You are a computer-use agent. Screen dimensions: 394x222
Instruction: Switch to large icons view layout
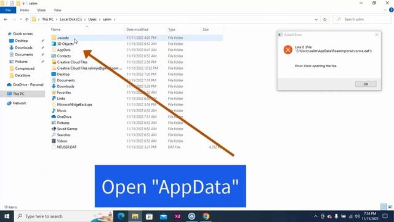click(390, 207)
